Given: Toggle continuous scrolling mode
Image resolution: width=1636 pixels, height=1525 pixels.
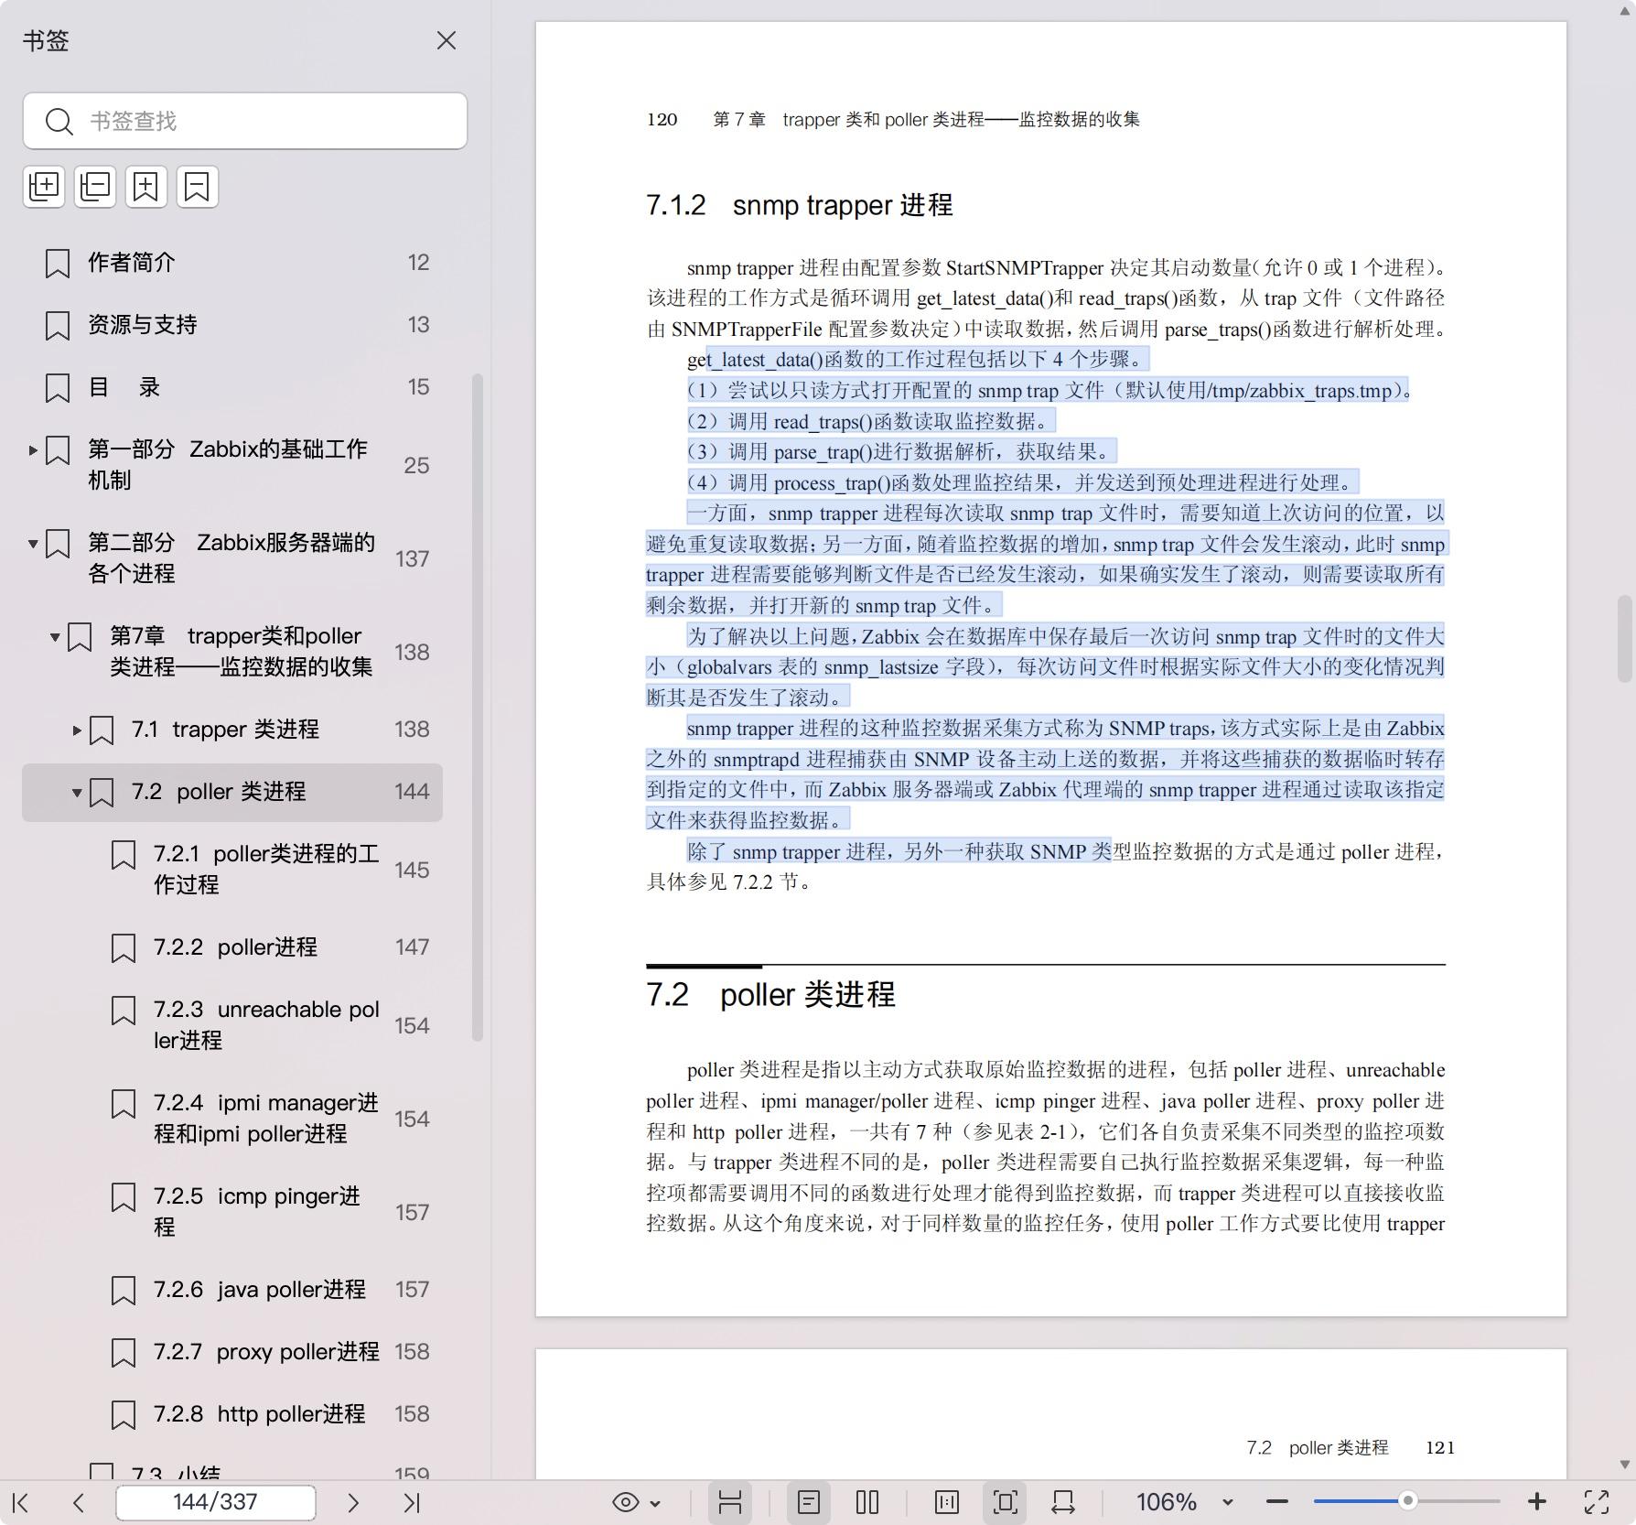Looking at the screenshot, I should pos(730,1502).
